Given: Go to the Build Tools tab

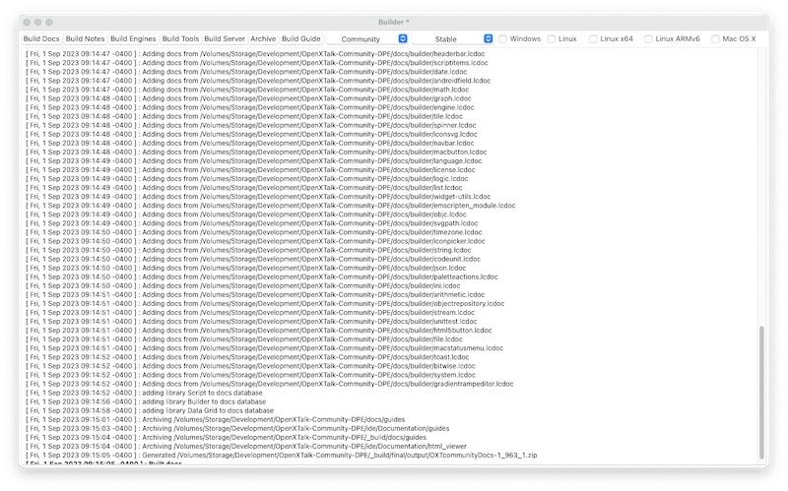Looking at the screenshot, I should [x=180, y=38].
